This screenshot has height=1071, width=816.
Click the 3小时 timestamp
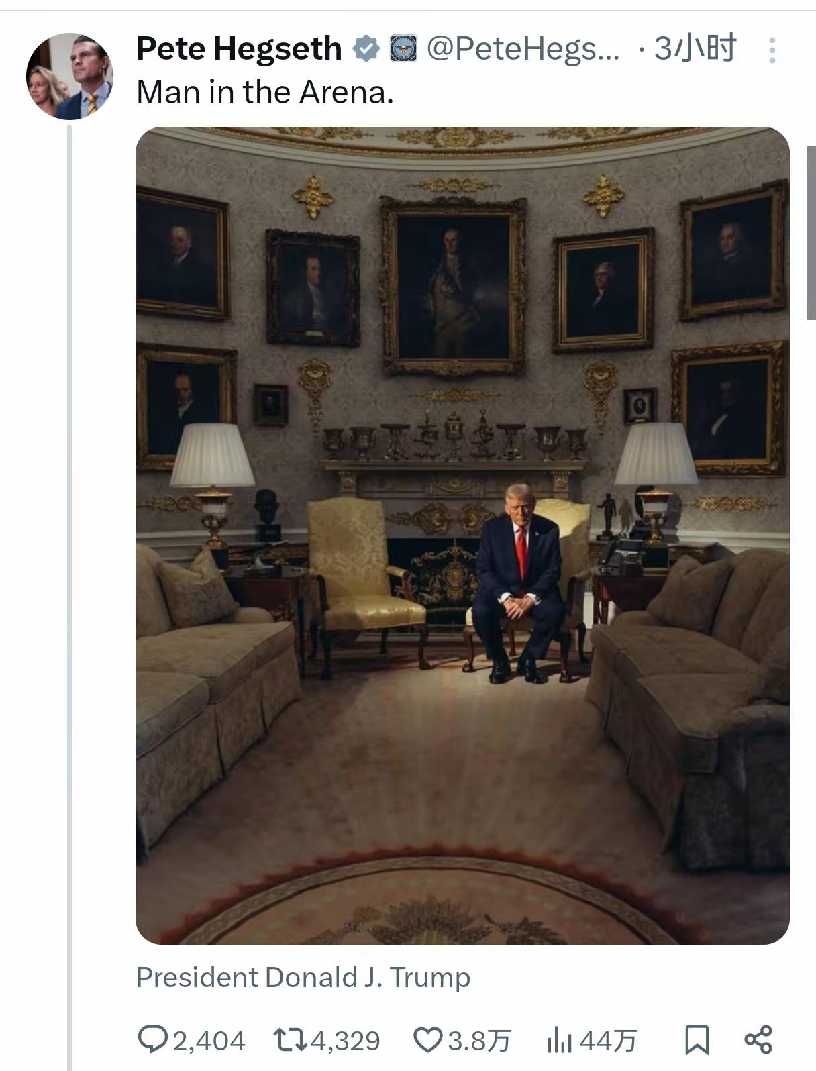pyautogui.click(x=695, y=48)
